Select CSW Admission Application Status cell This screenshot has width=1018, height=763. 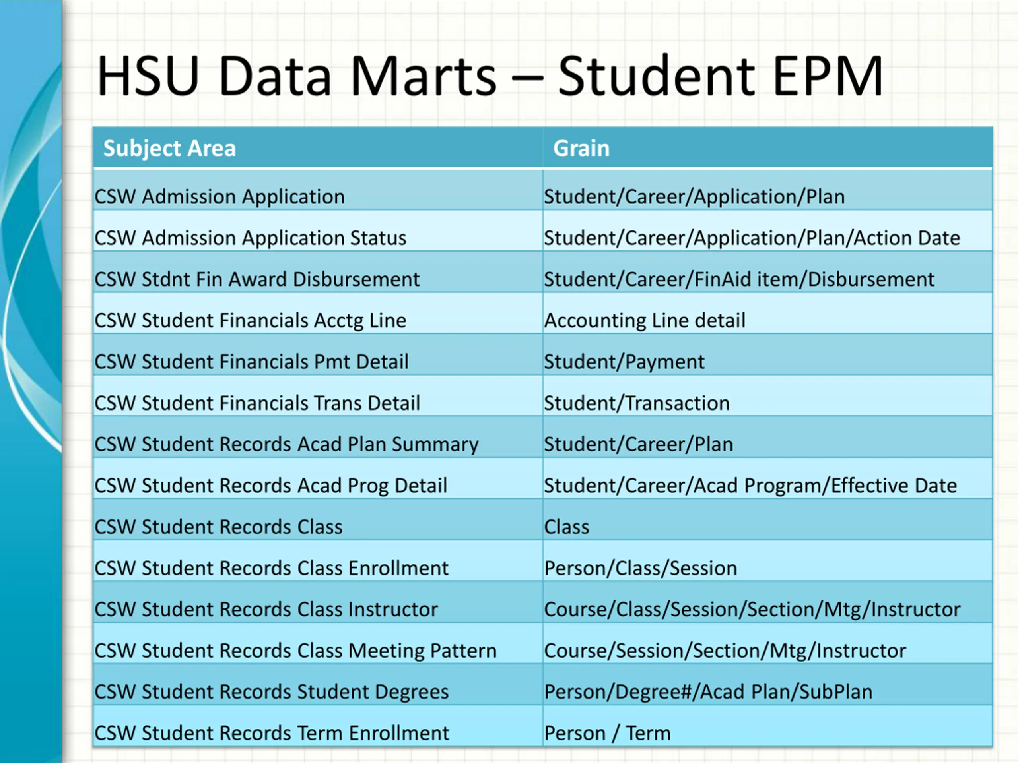point(318,231)
